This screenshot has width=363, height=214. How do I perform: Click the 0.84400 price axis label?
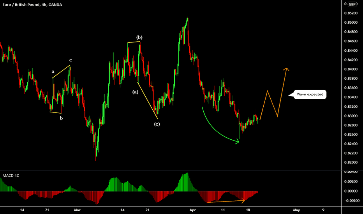coord(351,51)
